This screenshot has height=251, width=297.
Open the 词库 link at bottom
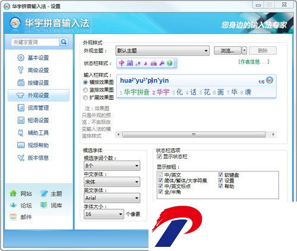click(56, 205)
